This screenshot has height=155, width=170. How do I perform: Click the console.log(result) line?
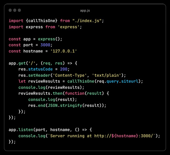tap(52, 100)
